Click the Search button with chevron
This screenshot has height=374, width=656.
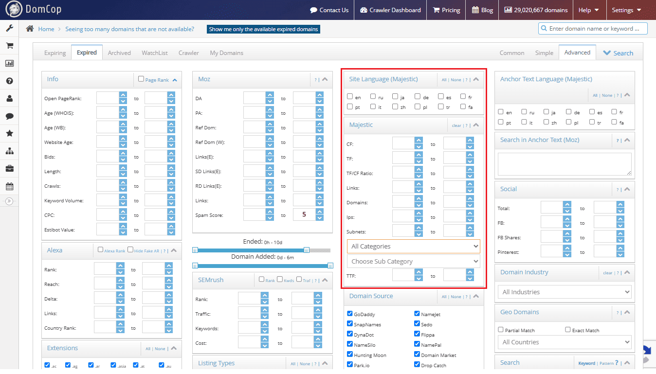point(618,53)
